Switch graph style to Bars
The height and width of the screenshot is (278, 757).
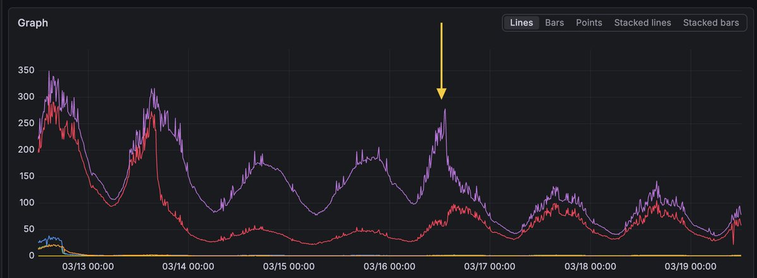[555, 23]
